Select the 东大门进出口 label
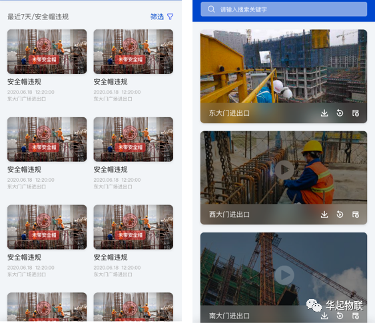The width and height of the screenshot is (375, 323). (x=229, y=113)
